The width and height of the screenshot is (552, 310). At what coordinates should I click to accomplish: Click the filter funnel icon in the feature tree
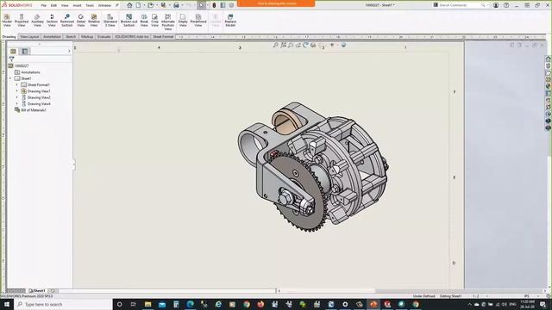pos(11,59)
